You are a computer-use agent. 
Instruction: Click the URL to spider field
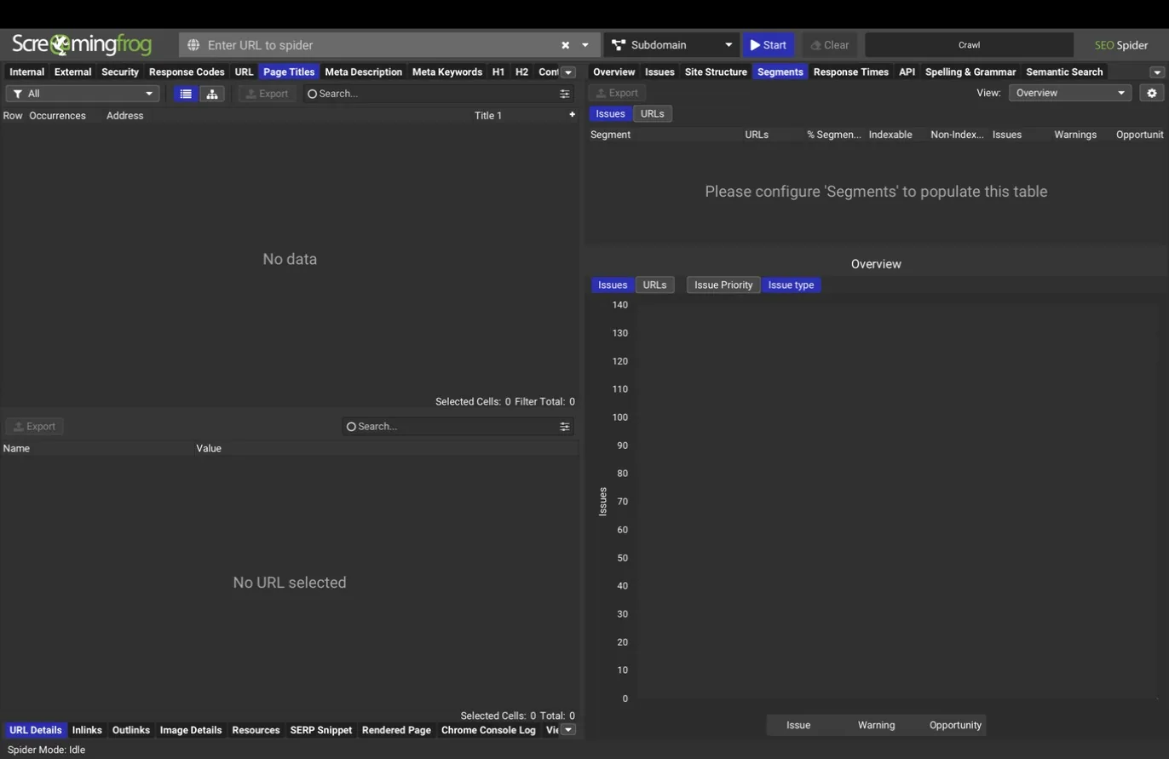pos(379,45)
